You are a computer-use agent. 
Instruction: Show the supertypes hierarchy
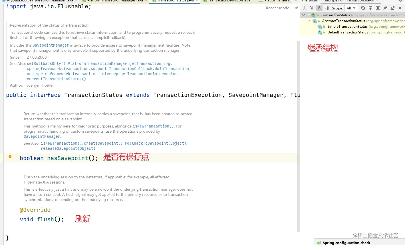pos(312,8)
